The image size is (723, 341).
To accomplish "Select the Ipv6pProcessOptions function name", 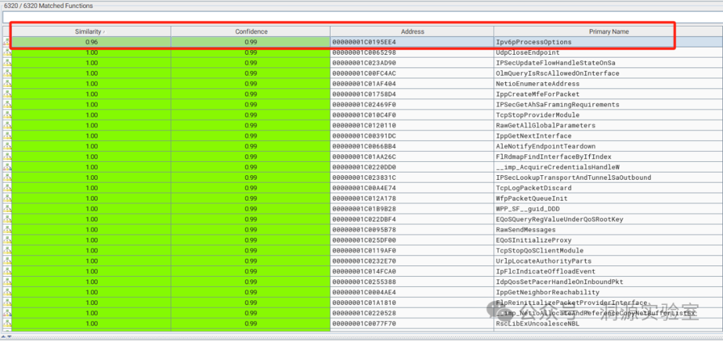I will (x=534, y=42).
